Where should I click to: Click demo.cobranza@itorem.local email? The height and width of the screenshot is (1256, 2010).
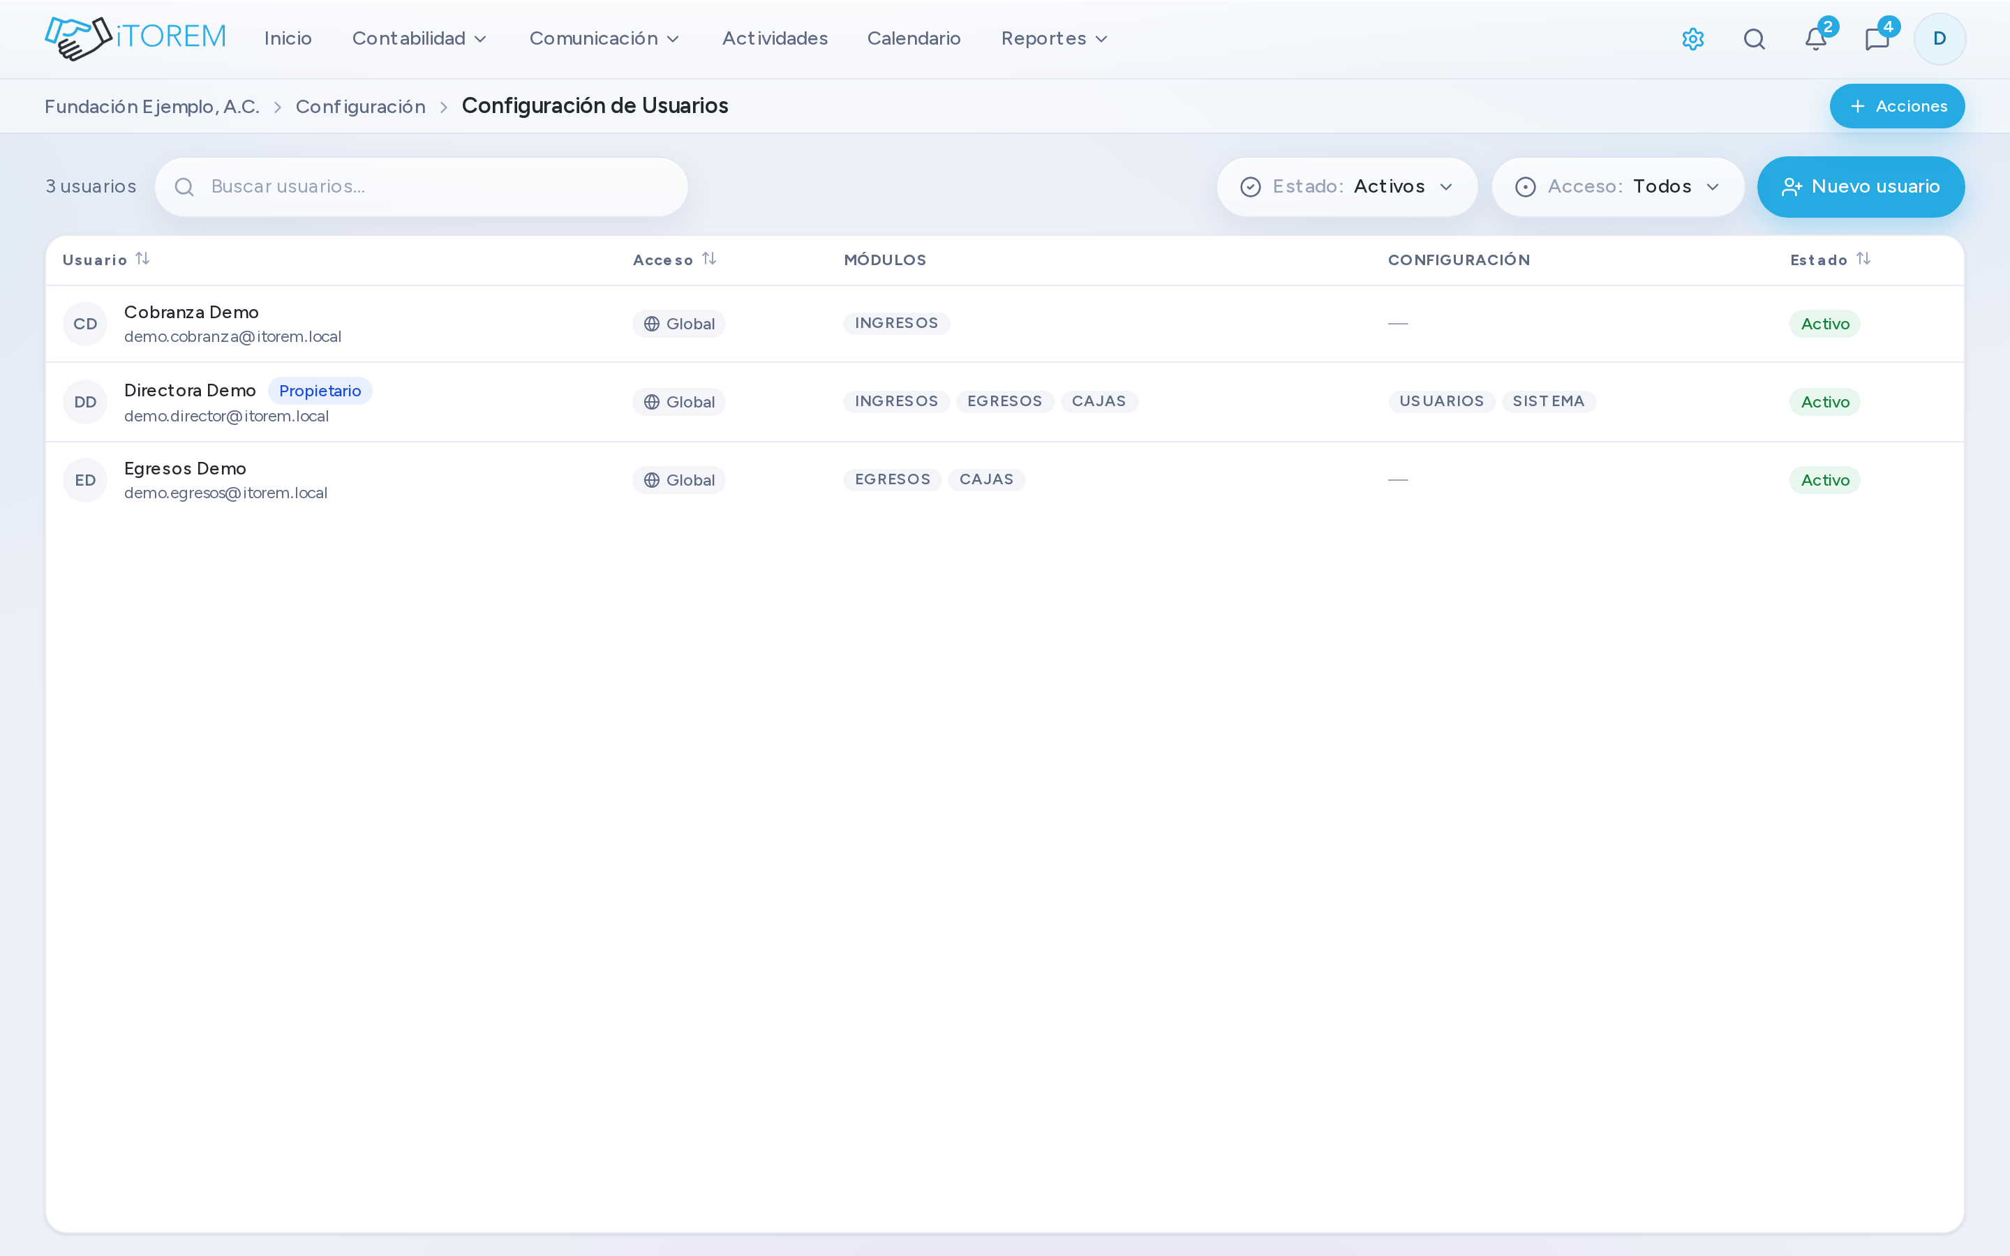coord(232,336)
